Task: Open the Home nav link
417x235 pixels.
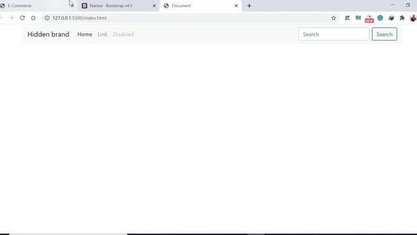Action: [x=85, y=35]
